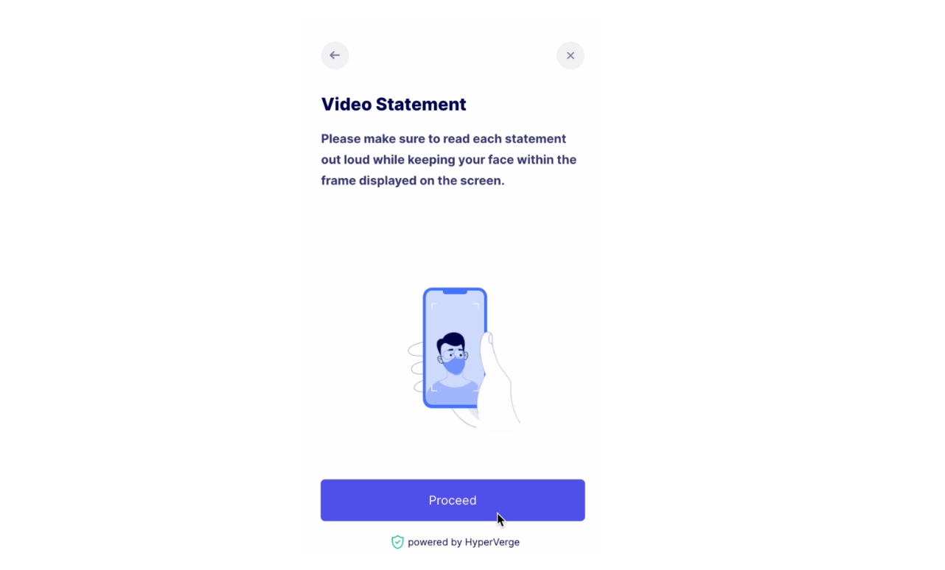The height and width of the screenshot is (570, 945).
Task: Click the notch atop the illustrated phone
Action: [x=455, y=292]
